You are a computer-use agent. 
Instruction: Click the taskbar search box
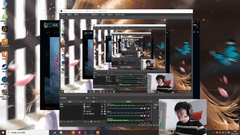[x=28, y=133]
